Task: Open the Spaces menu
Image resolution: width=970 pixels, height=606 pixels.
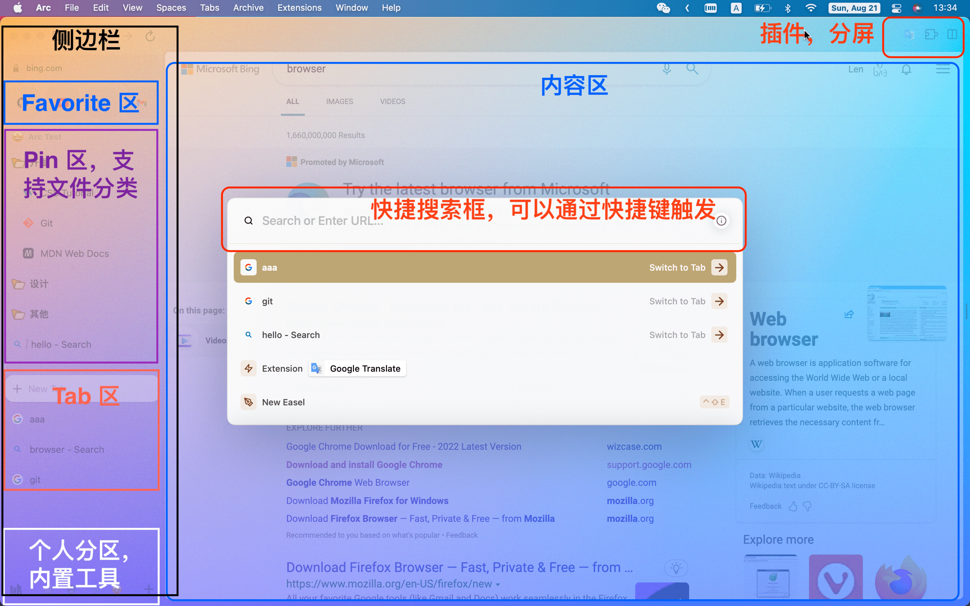Action: pos(171,8)
